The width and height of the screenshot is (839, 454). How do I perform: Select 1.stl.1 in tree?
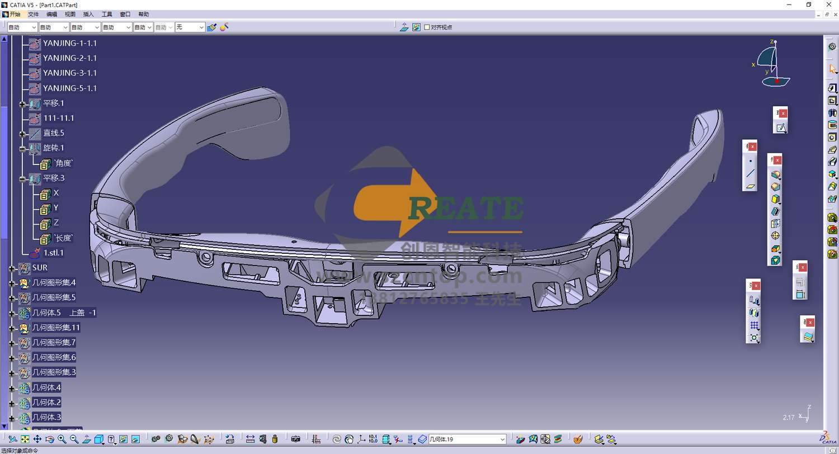coord(54,253)
